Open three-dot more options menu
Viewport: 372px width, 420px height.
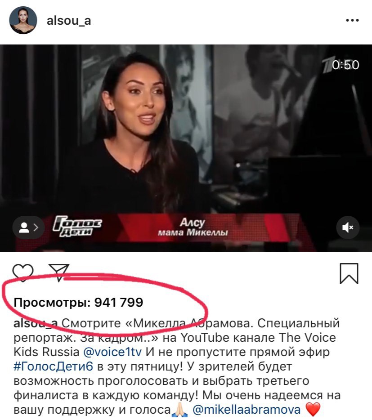pos(352,20)
